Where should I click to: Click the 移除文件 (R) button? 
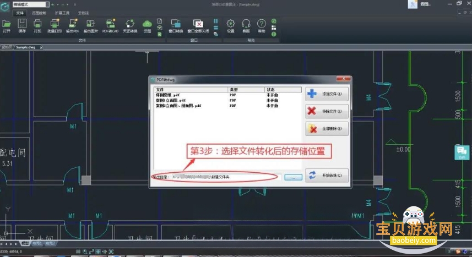[x=327, y=111]
